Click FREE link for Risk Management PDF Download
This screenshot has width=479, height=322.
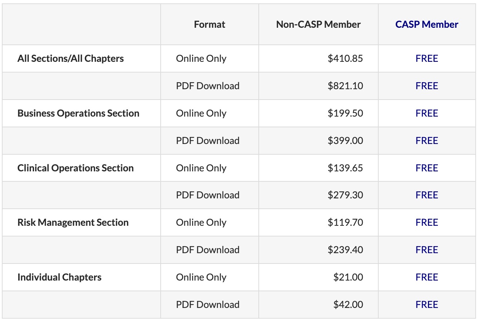point(427,250)
